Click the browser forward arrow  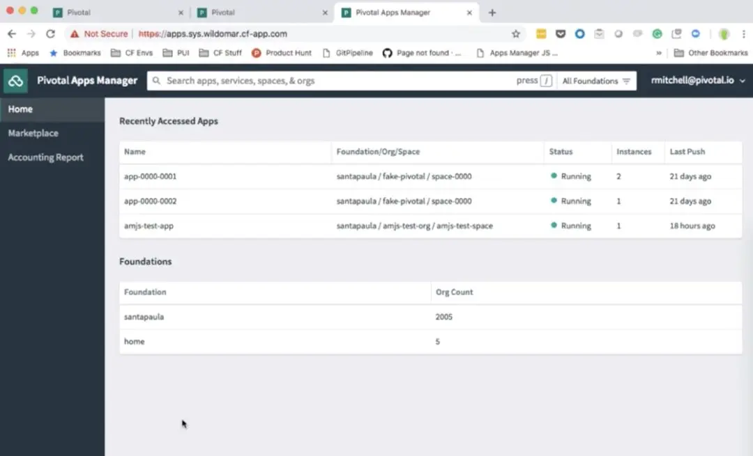point(31,33)
